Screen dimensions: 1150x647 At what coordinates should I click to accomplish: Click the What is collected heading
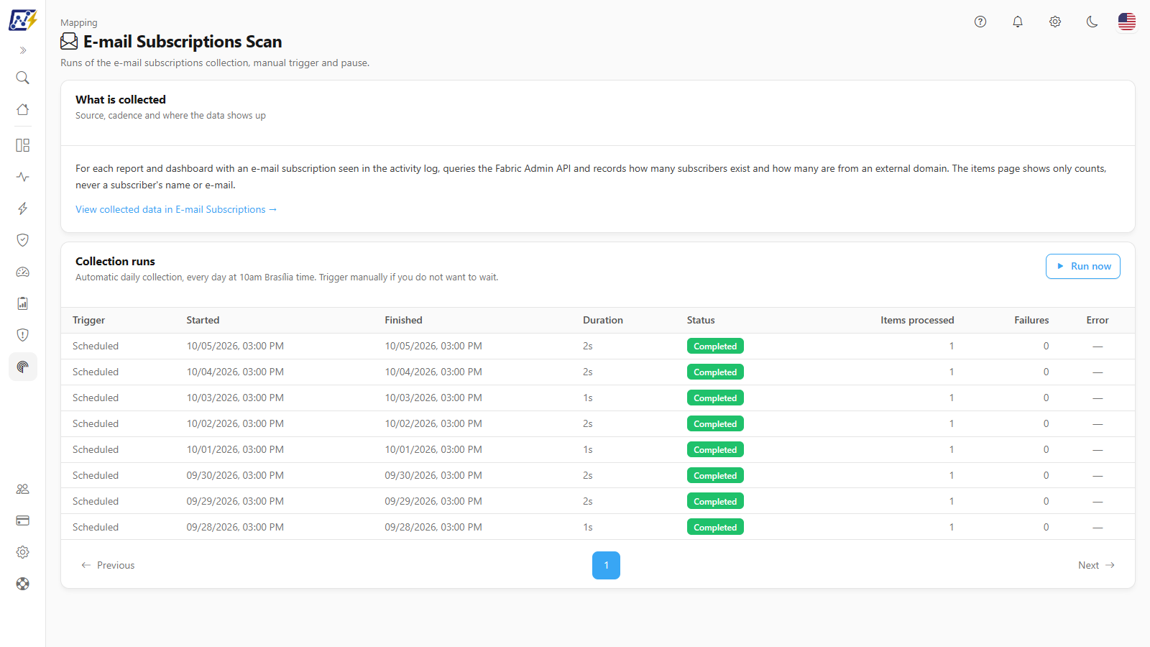point(121,99)
